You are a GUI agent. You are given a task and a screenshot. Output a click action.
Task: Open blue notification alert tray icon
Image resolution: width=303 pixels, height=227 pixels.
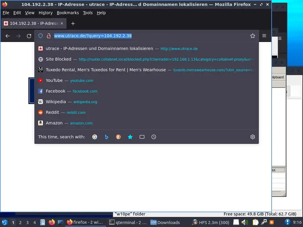coord(287,222)
